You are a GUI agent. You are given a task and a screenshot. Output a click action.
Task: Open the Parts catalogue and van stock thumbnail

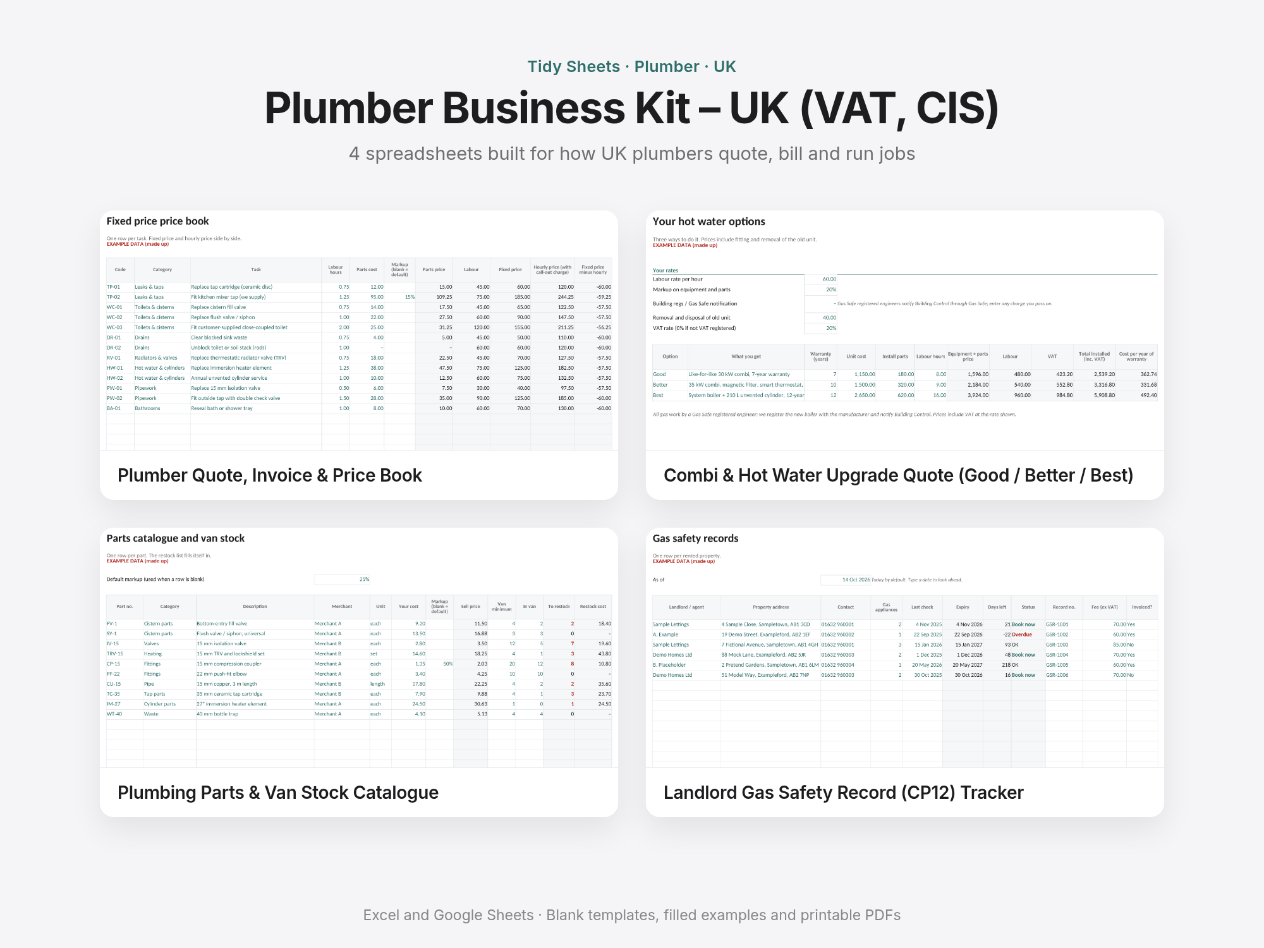[359, 648]
